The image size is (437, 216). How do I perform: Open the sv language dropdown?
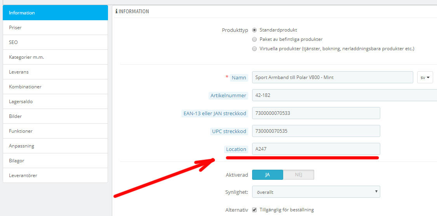(x=425, y=77)
